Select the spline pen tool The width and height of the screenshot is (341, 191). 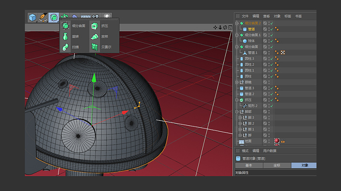click(43, 17)
